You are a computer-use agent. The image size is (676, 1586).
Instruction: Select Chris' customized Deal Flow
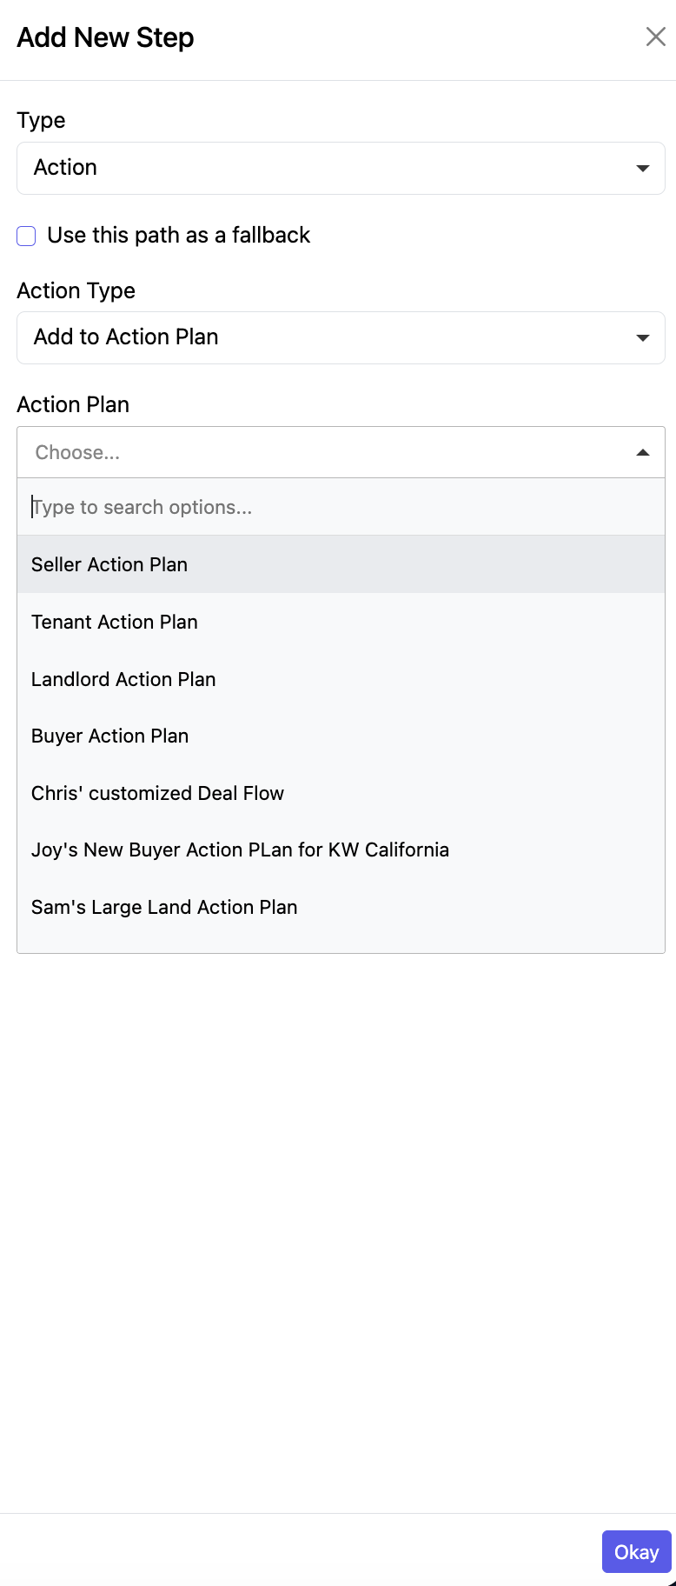click(x=157, y=793)
